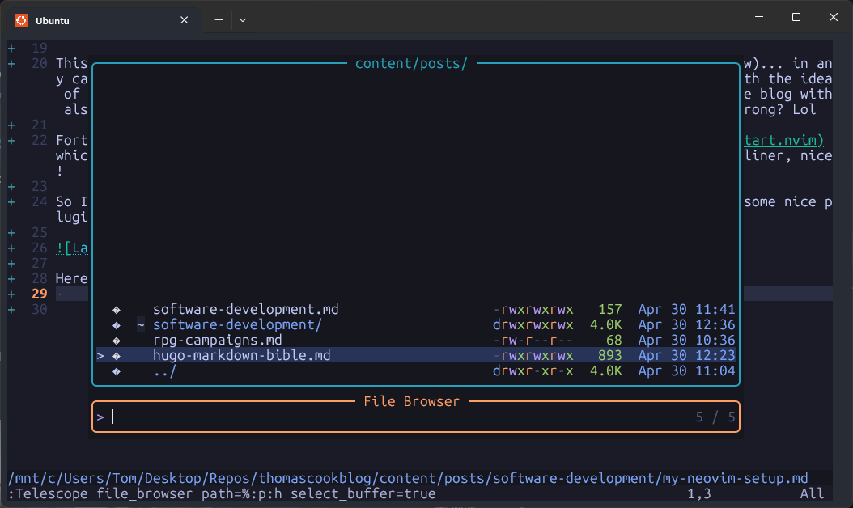Screen dimensions: 853x508
Task: Open a new terminal tab with plus button
Action: (x=219, y=20)
